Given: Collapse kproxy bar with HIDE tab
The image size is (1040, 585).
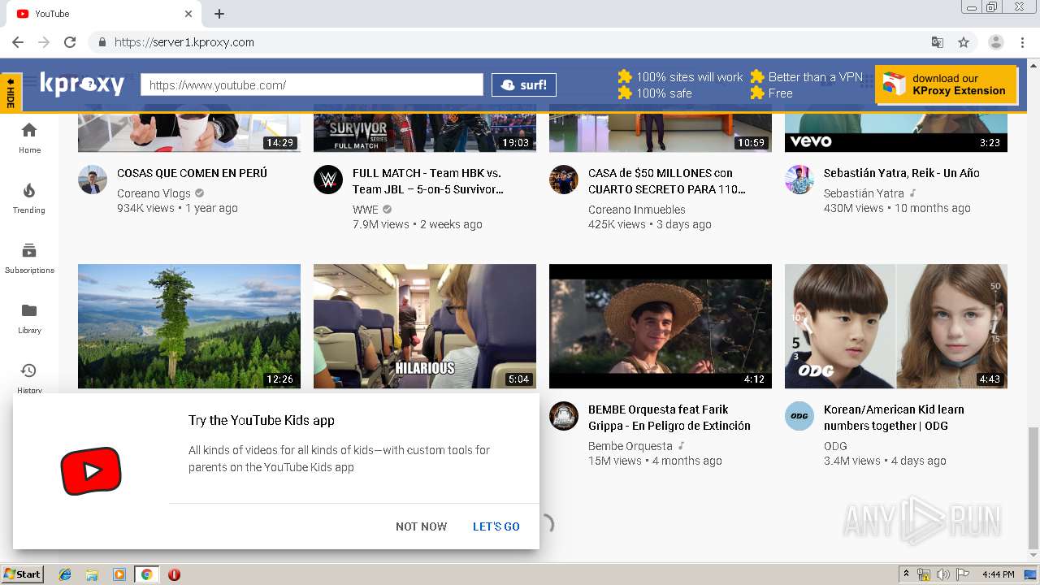Looking at the screenshot, I should point(11,93).
